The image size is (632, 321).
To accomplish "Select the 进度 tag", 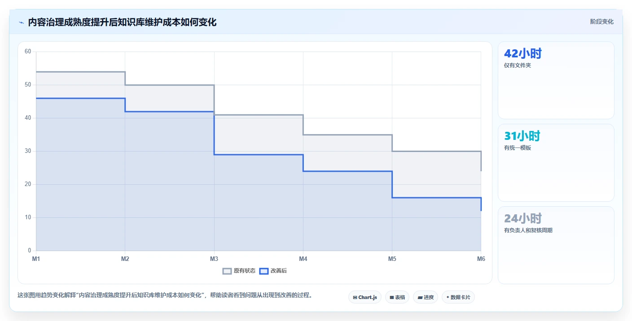I will (426, 297).
